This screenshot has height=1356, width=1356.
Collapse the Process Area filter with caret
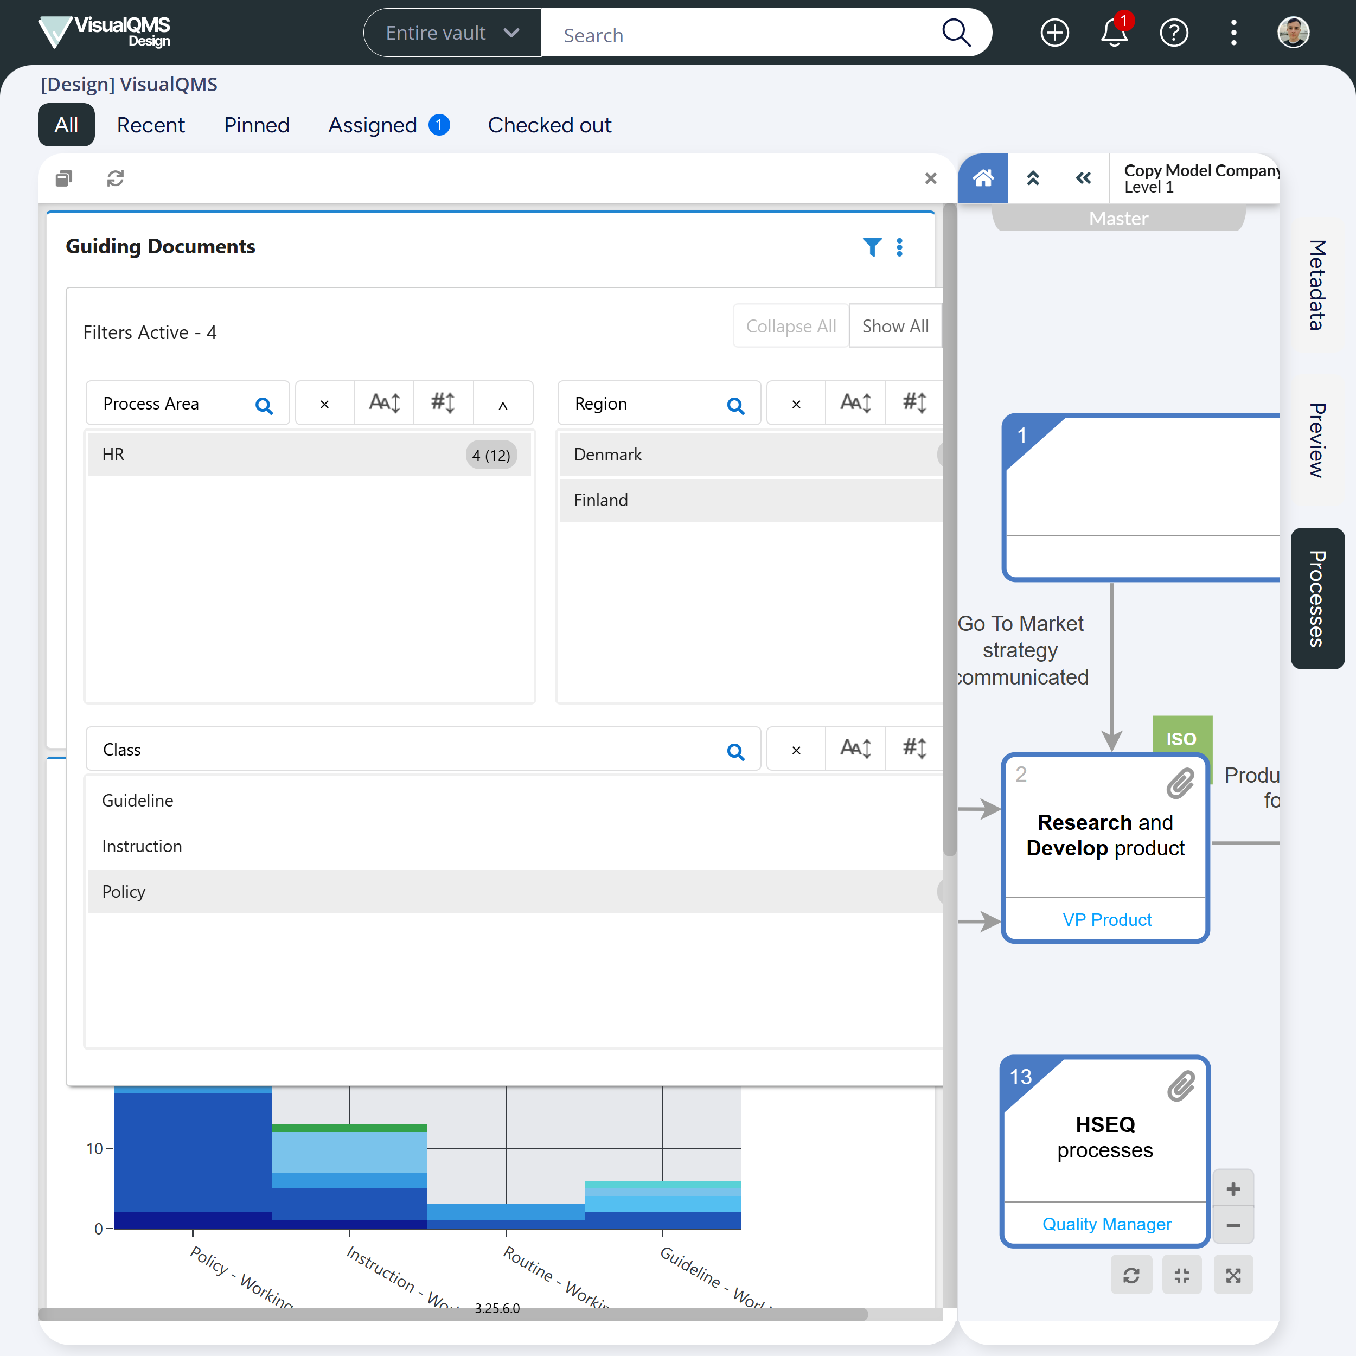pos(503,404)
